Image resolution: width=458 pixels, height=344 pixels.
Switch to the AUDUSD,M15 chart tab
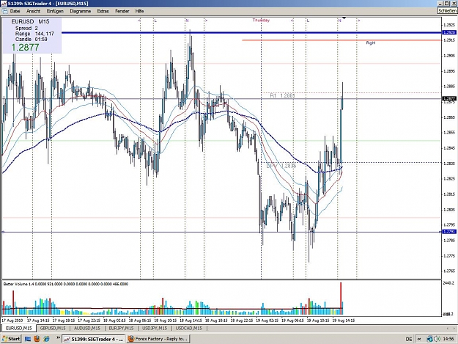(x=87, y=328)
